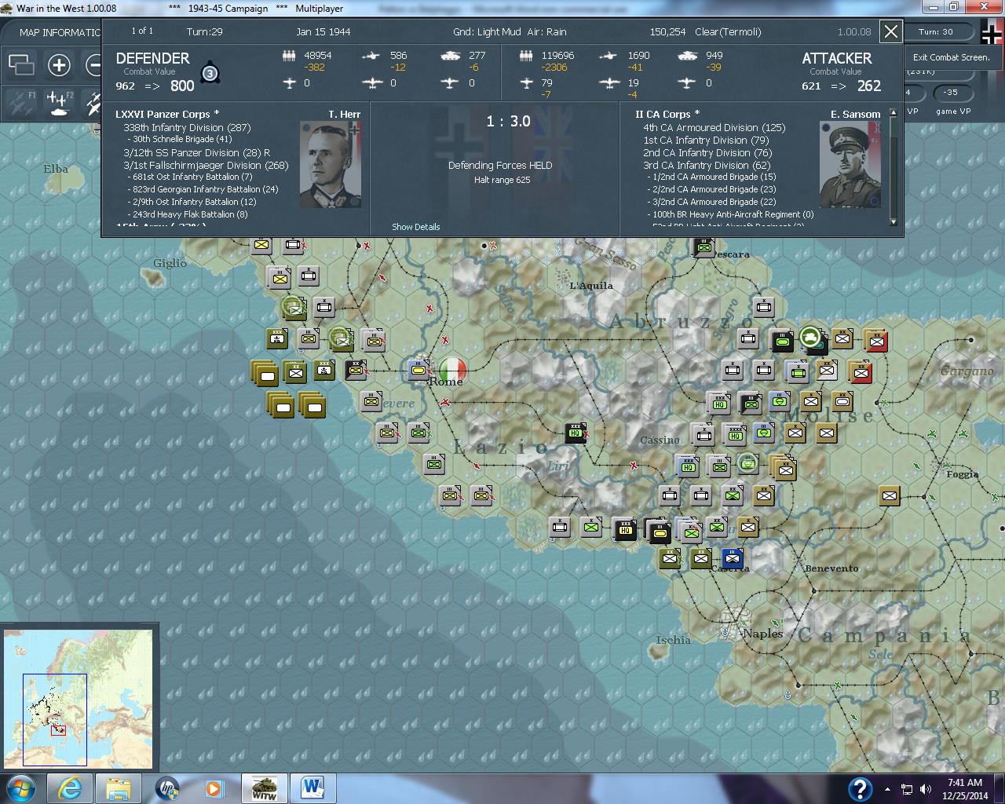The image size is (1005, 804).
Task: Select the 3/12th SS Panzer Division row
Action: point(196,153)
